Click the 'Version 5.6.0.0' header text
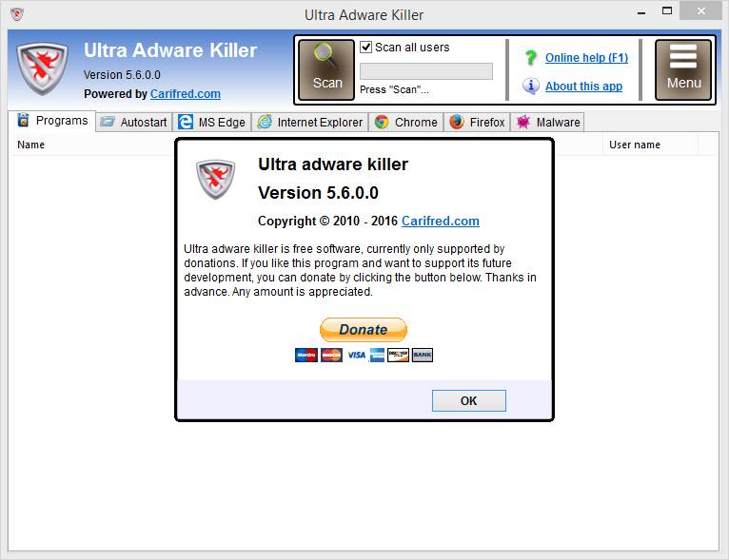This screenshot has width=729, height=560. [122, 75]
